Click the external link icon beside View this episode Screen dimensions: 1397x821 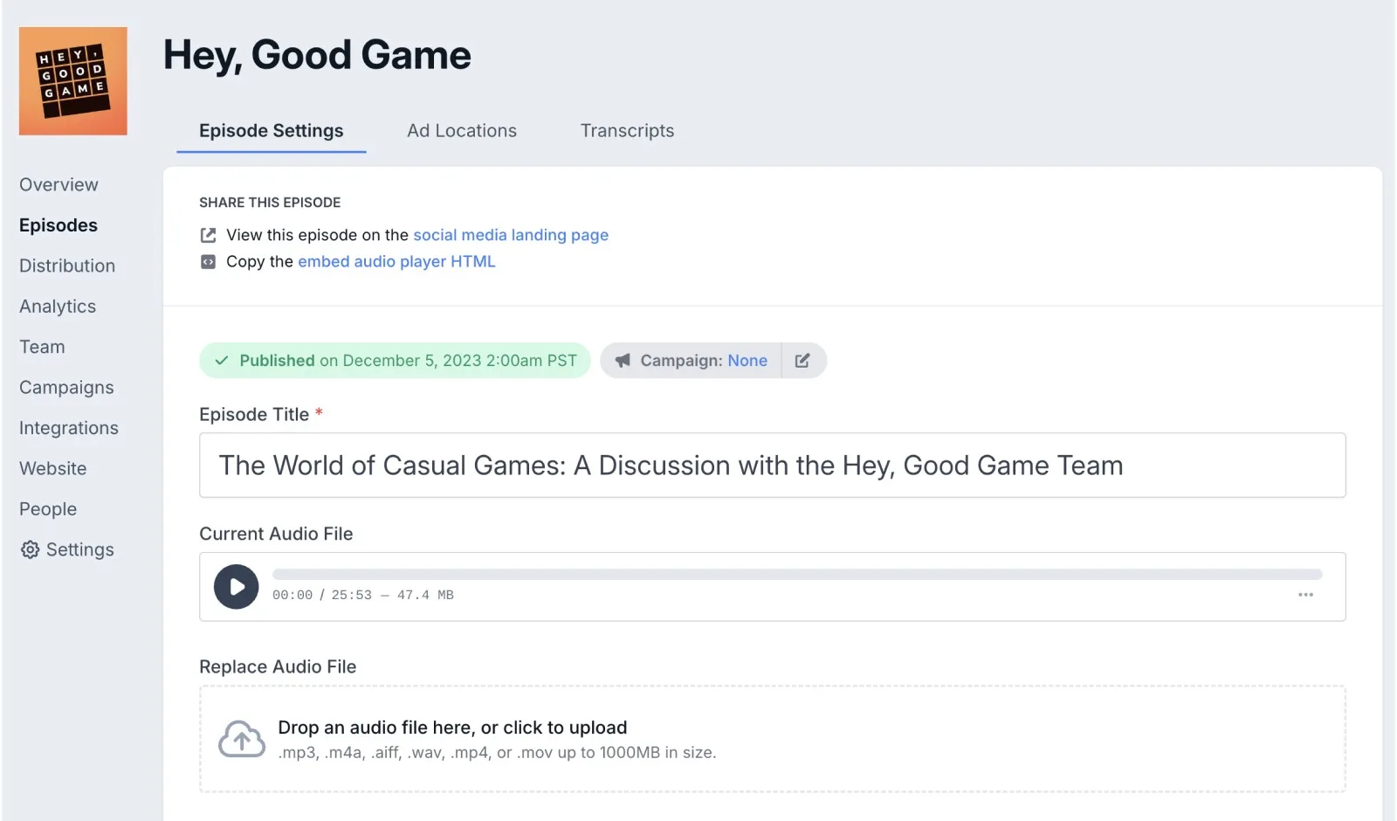pyautogui.click(x=208, y=235)
